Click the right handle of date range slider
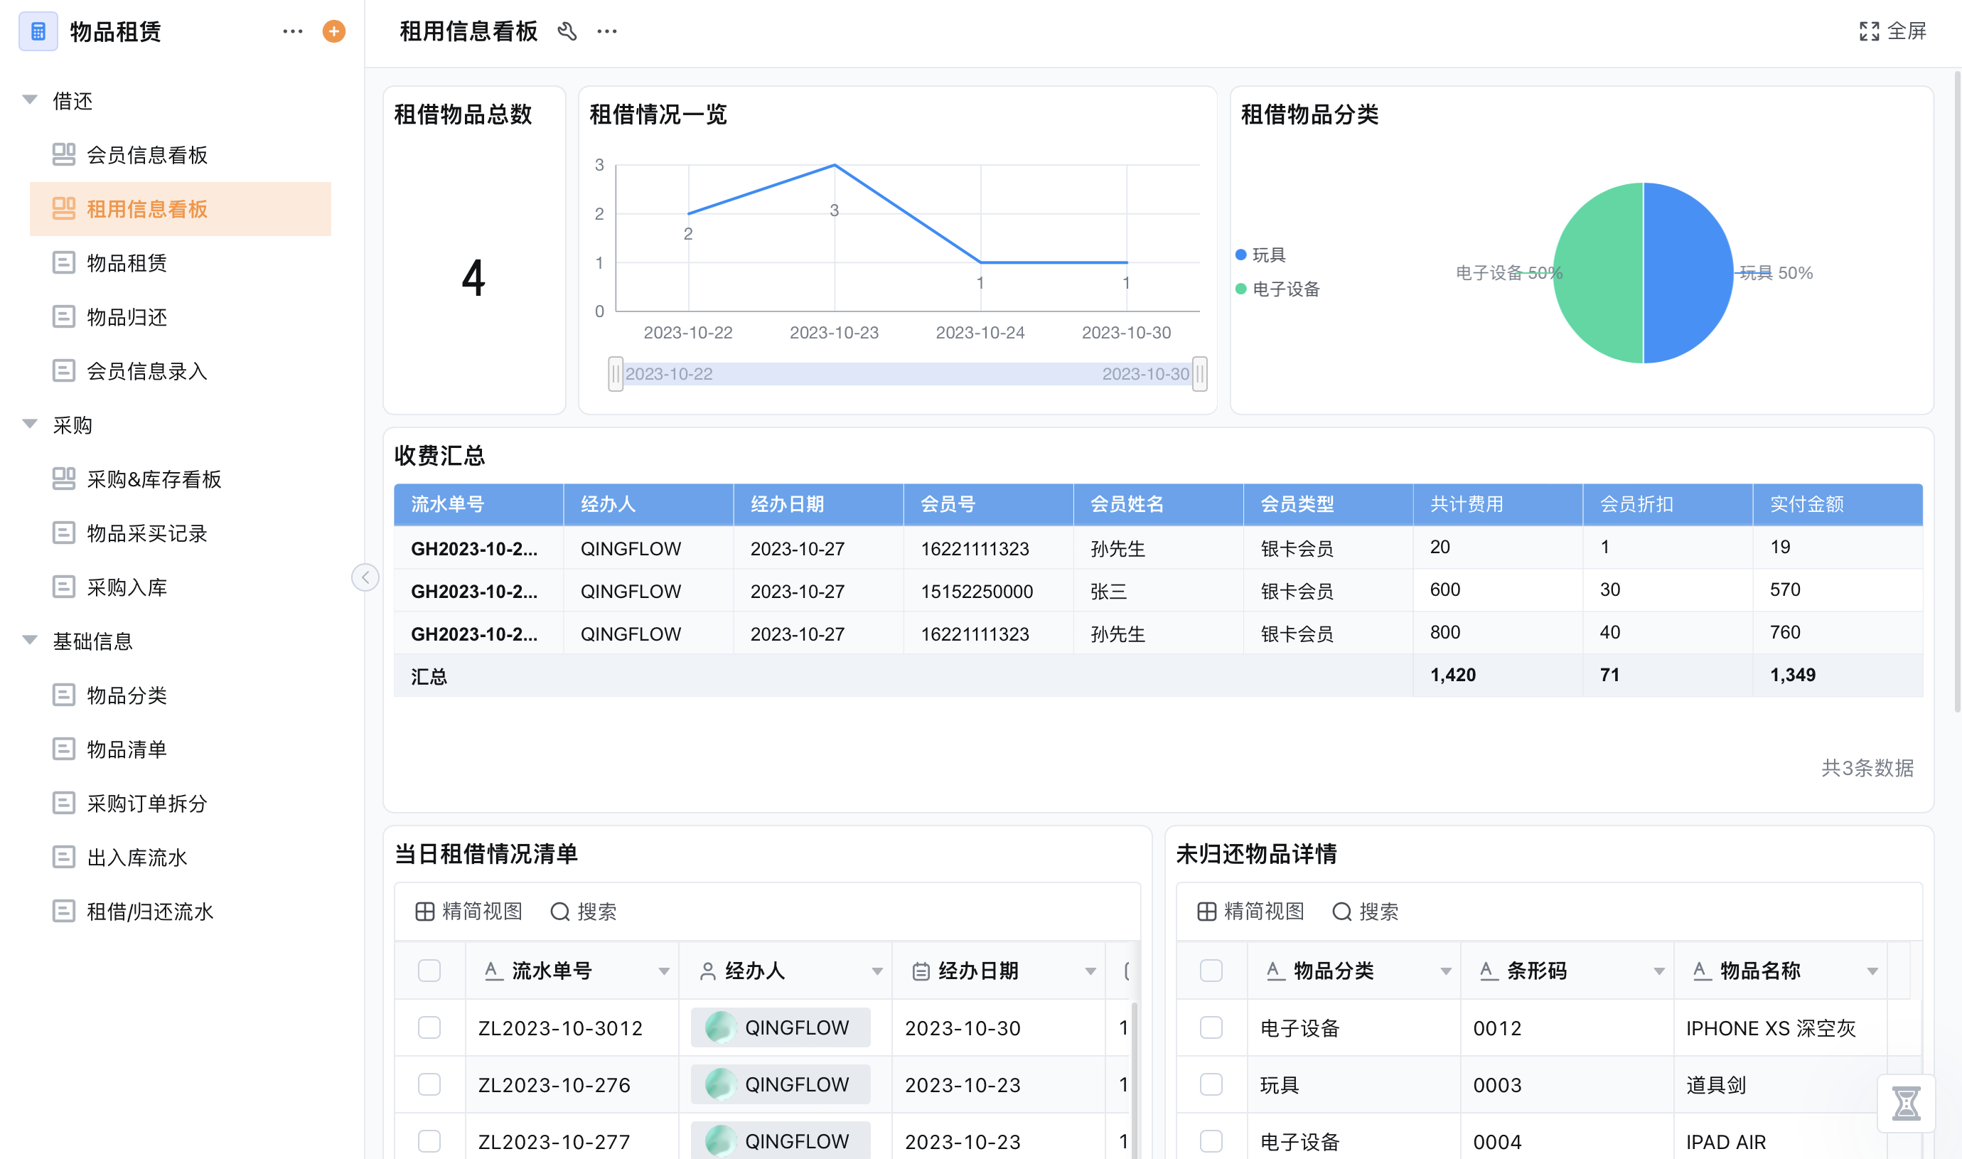The image size is (1962, 1159). click(1199, 373)
